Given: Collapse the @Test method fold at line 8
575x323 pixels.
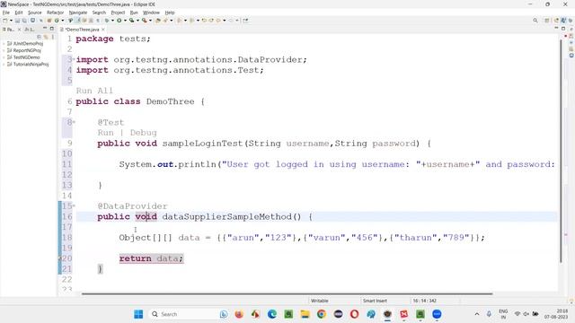Looking at the screenshot, I should [74, 122].
